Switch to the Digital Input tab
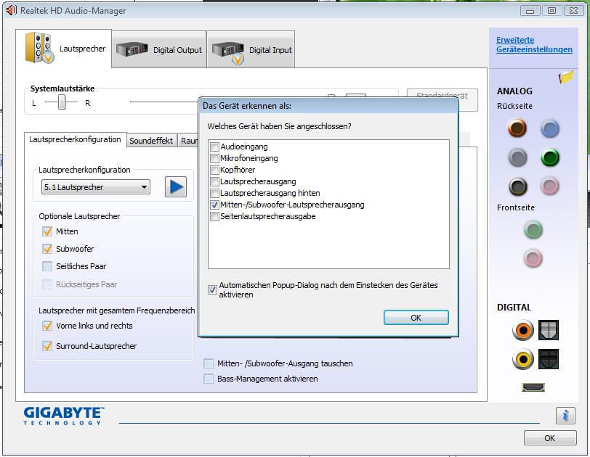This screenshot has height=457, width=590. click(251, 49)
